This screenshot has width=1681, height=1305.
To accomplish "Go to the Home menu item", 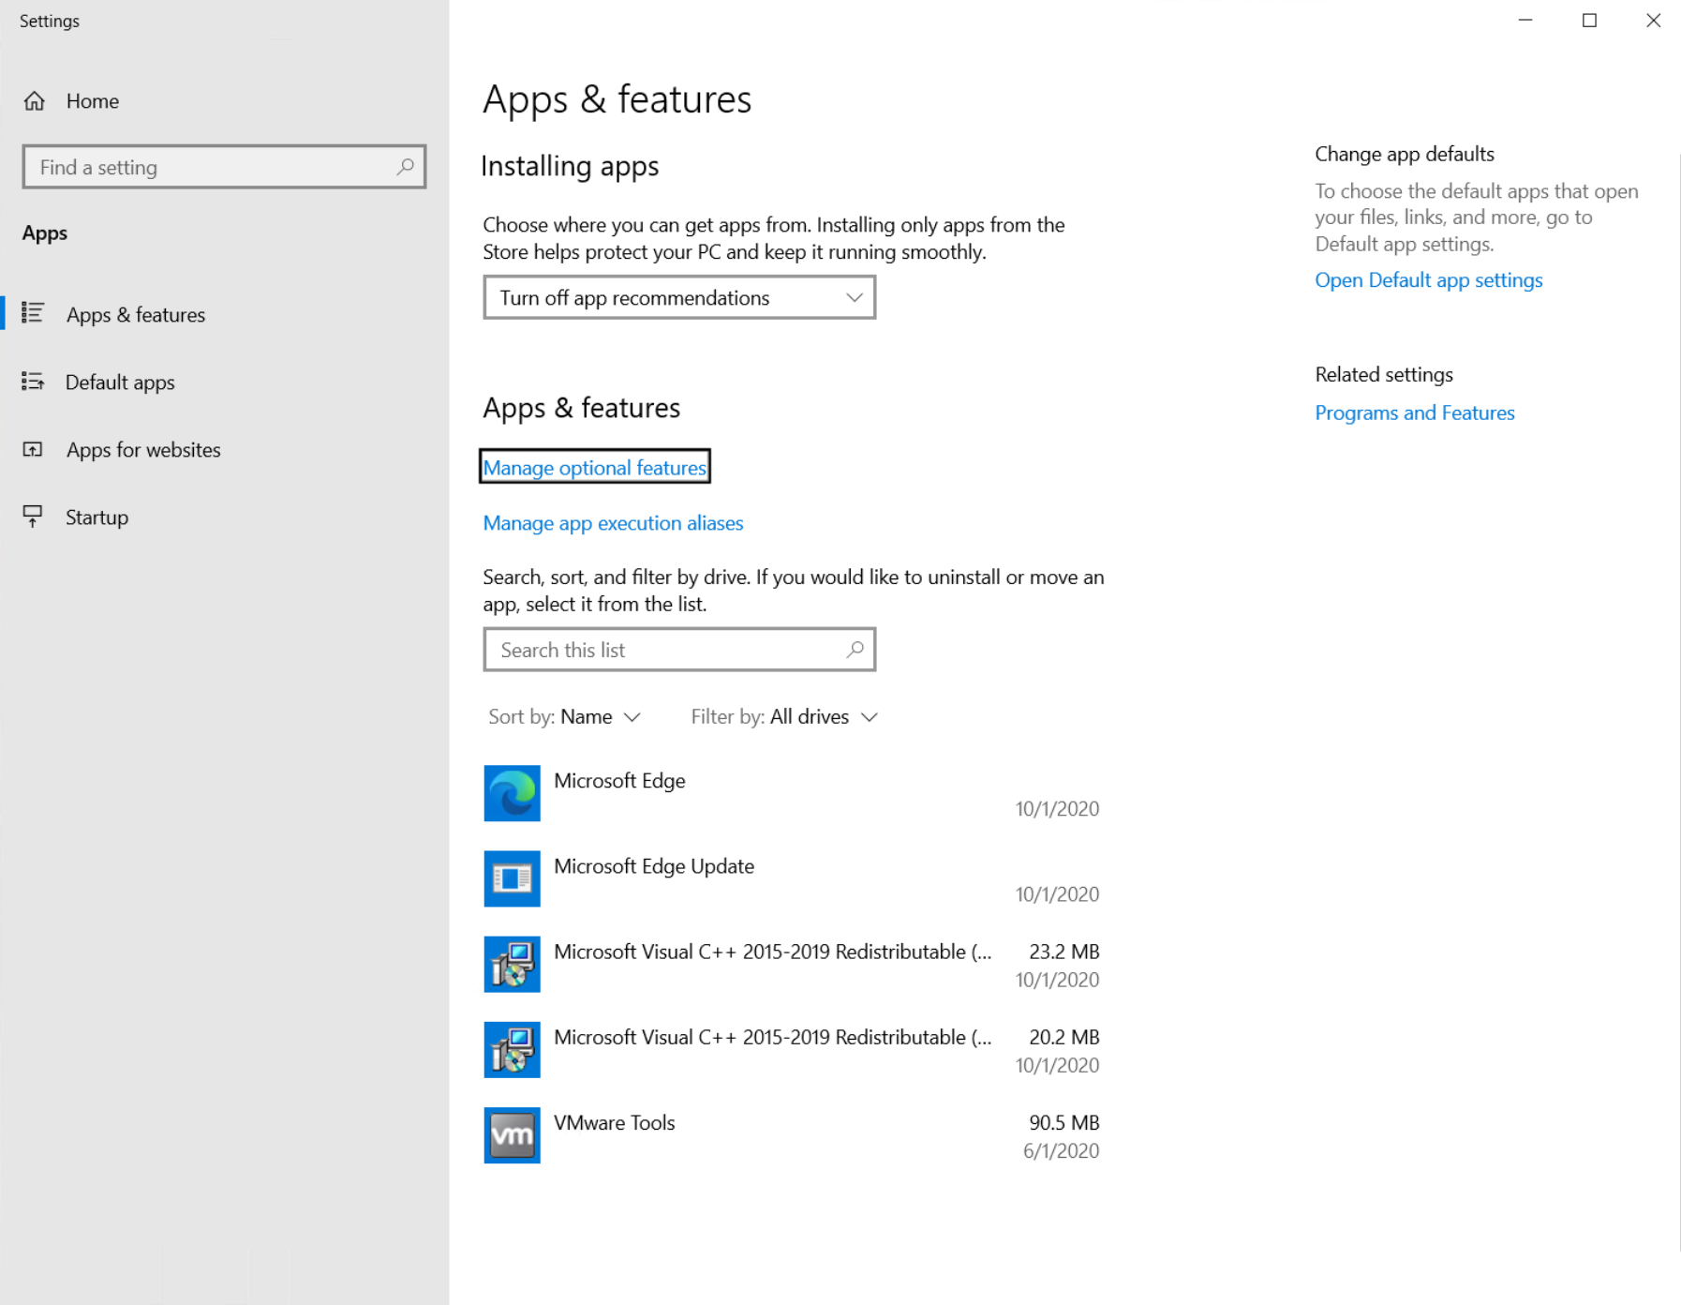I will [x=93, y=101].
